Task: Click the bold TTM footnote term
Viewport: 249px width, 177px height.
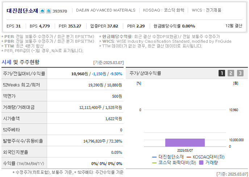Action: coord(9,46)
